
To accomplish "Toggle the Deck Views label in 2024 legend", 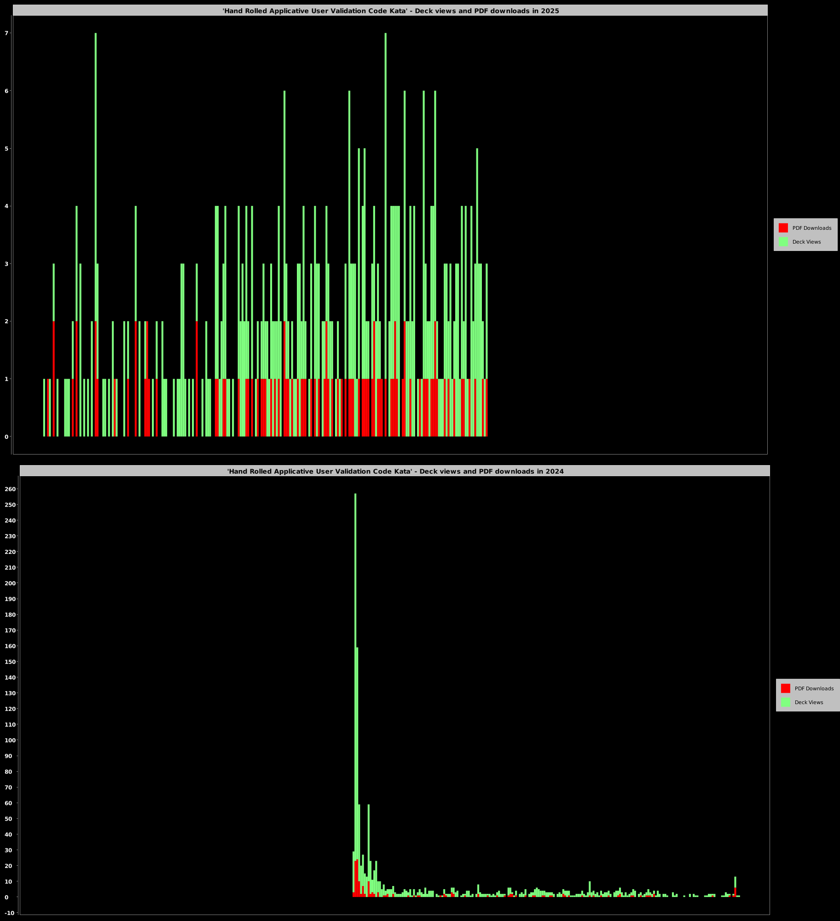I will click(x=809, y=702).
